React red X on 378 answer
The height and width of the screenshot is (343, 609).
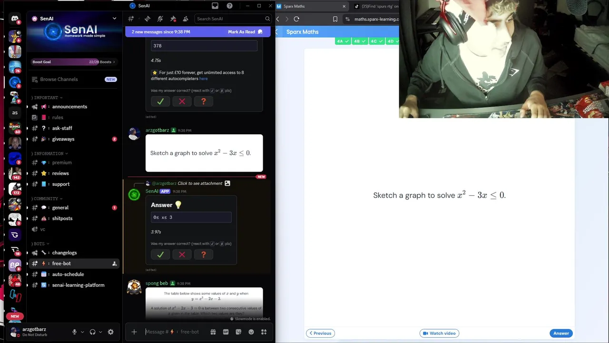pos(182,101)
